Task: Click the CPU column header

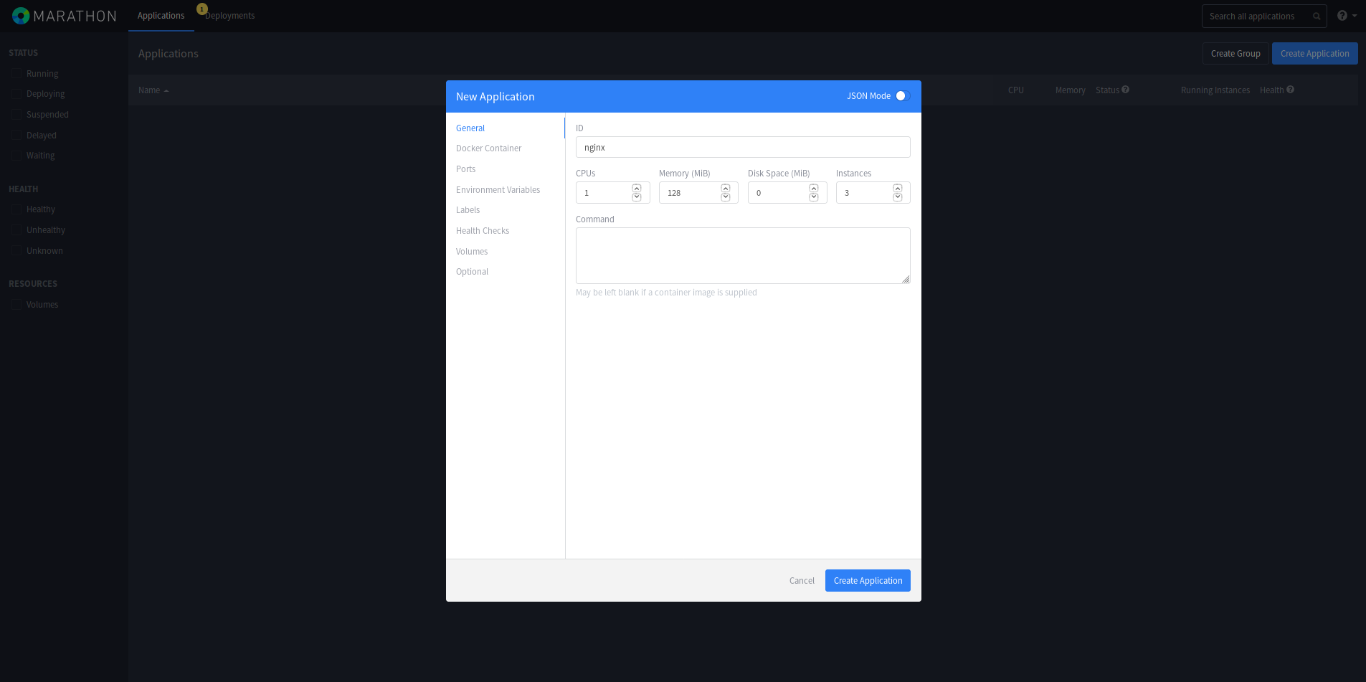Action: 1015,90
